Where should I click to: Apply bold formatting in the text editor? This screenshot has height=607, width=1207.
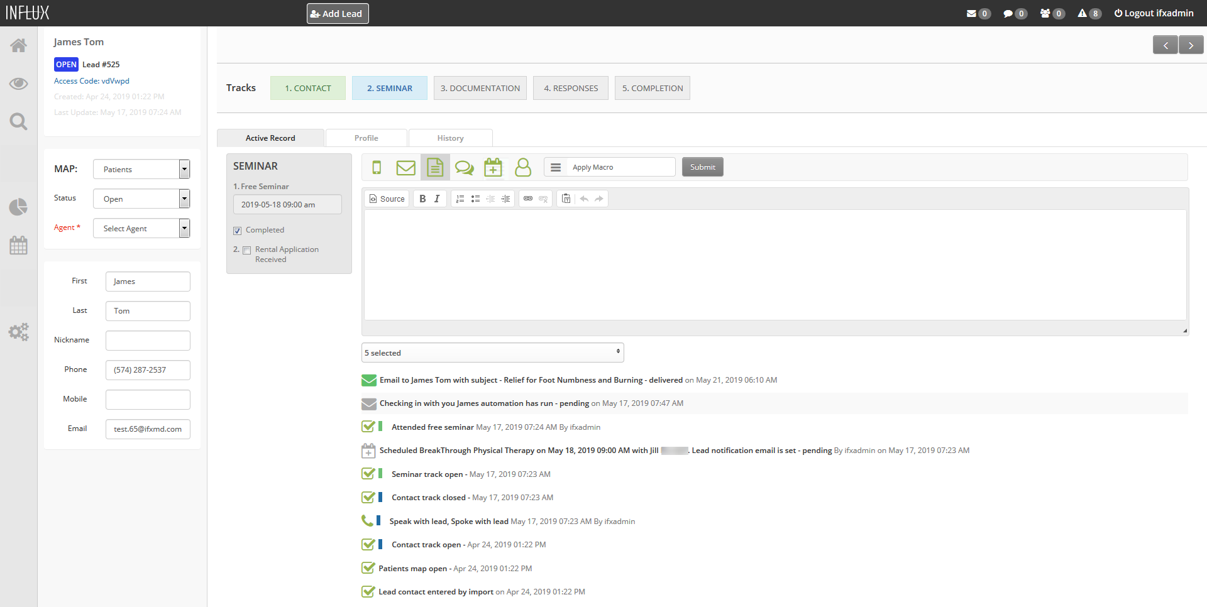tap(422, 199)
